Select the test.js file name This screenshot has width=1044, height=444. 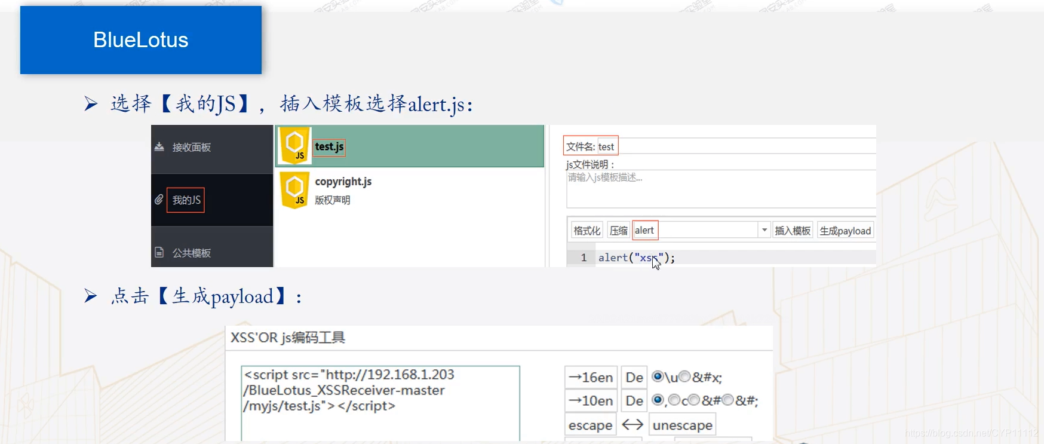(329, 146)
